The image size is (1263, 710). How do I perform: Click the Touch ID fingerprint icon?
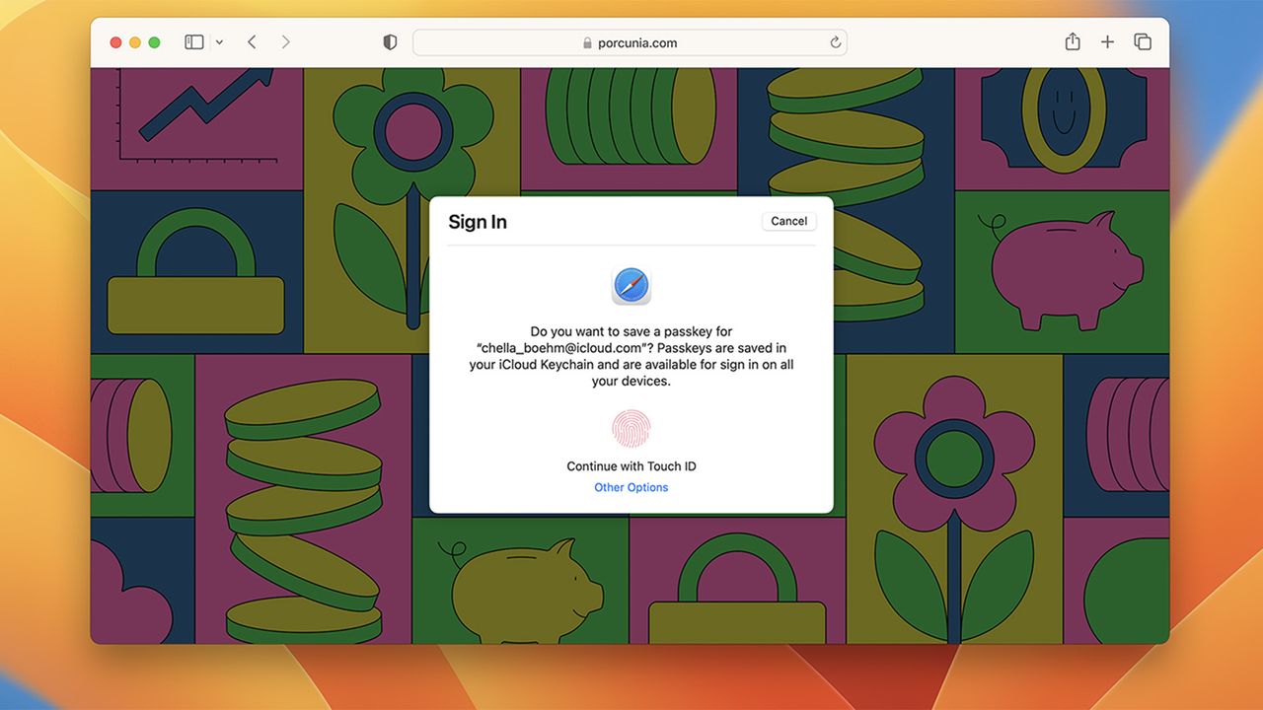click(x=631, y=429)
